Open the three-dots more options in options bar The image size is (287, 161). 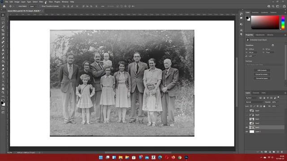tap(103, 6)
